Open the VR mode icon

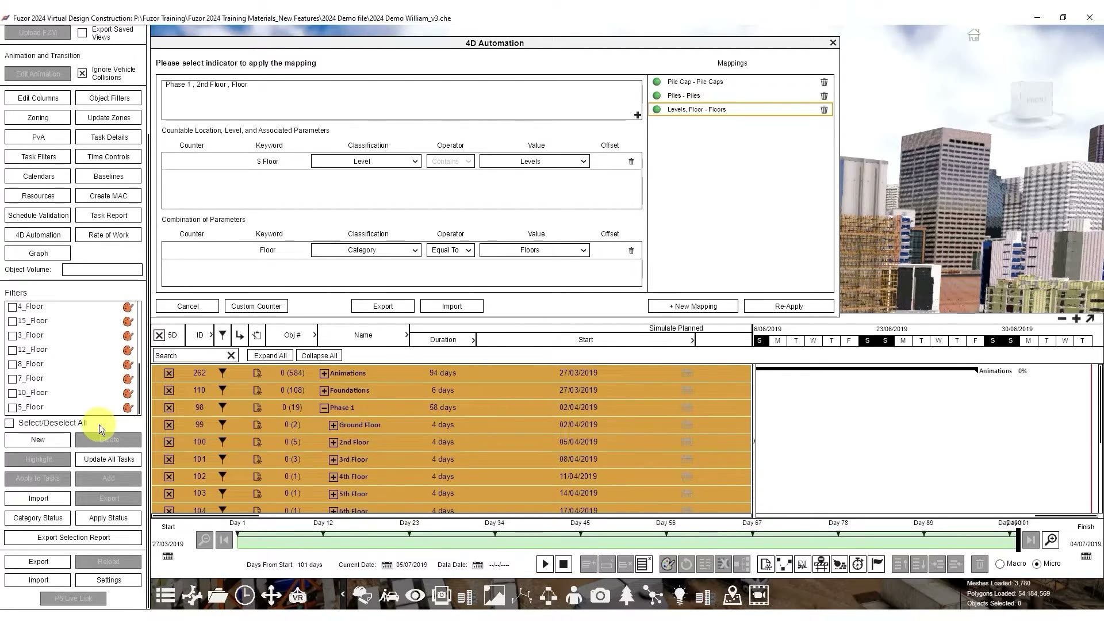(x=298, y=596)
